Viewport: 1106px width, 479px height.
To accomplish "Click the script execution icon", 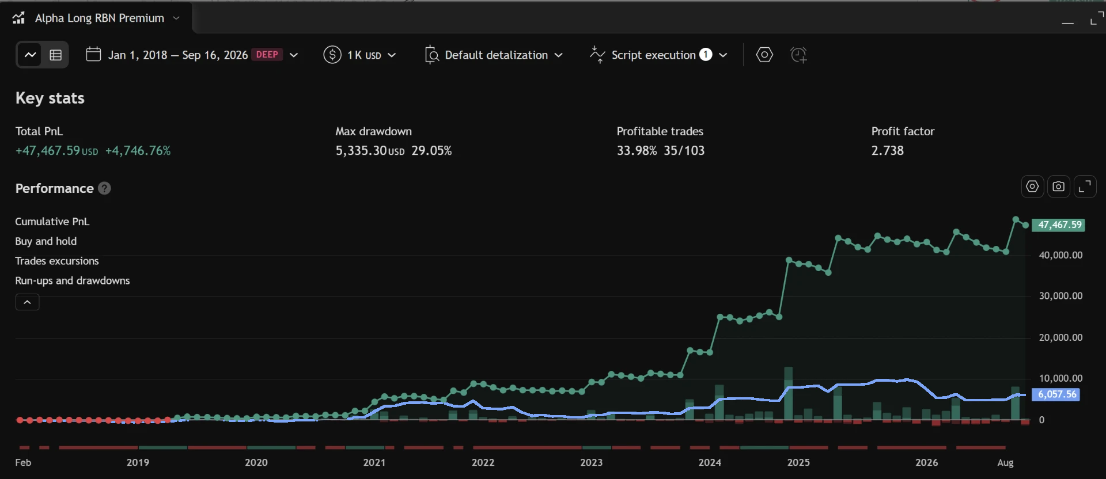I will point(597,55).
